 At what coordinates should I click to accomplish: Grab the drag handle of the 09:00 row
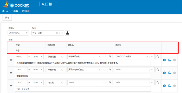tap(11, 60)
